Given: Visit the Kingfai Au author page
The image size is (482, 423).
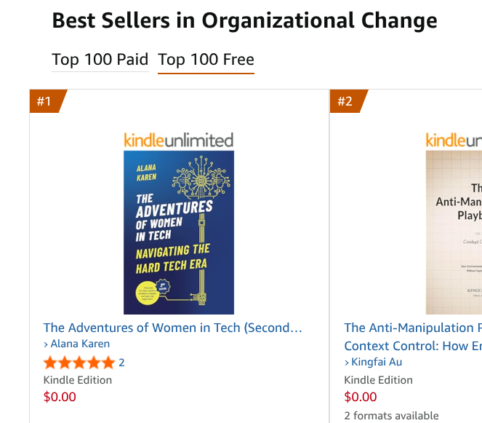Looking at the screenshot, I should [377, 362].
